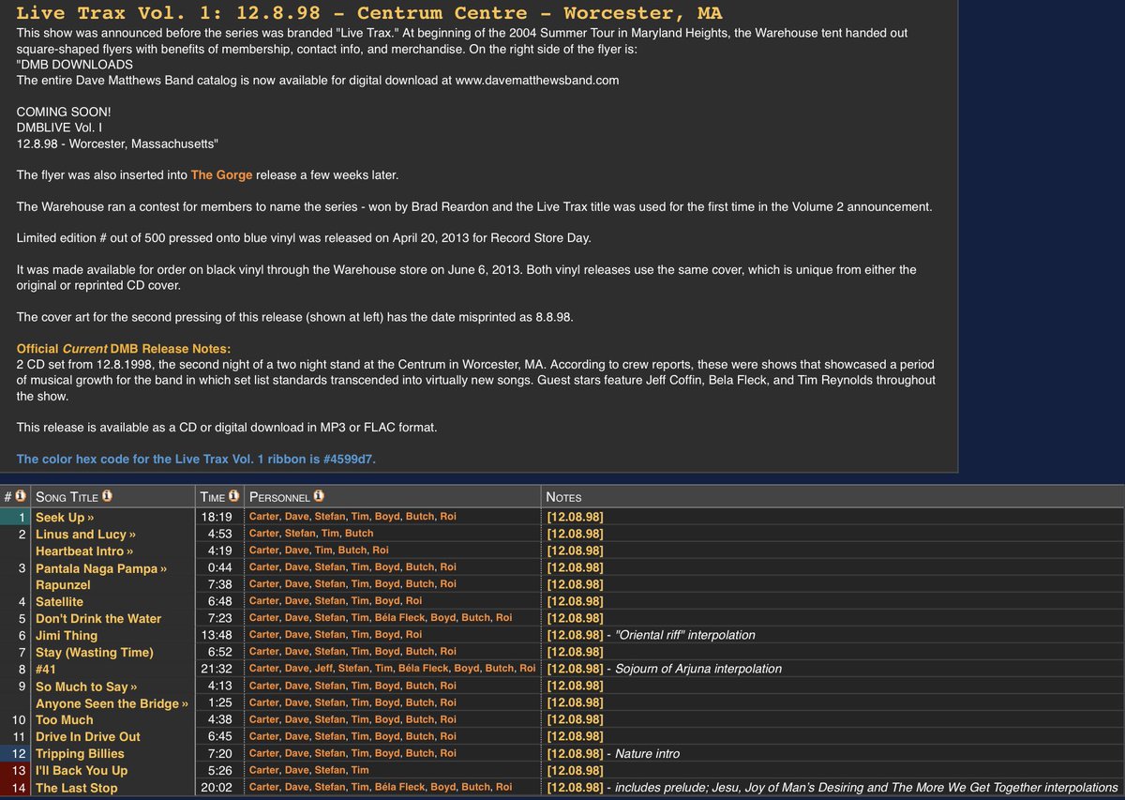Click the Nature intro note
This screenshot has height=800, width=1125.
point(648,754)
